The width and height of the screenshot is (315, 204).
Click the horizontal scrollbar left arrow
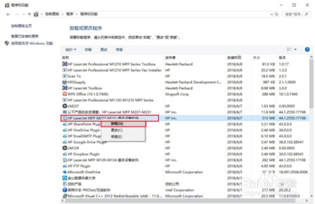pyautogui.click(x=63, y=201)
